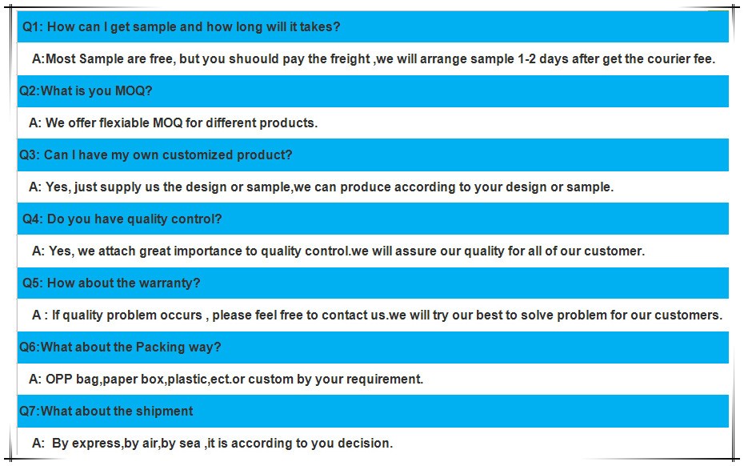Select the answer about contacting for quality problems
The height and width of the screenshot is (466, 744).
377,315
